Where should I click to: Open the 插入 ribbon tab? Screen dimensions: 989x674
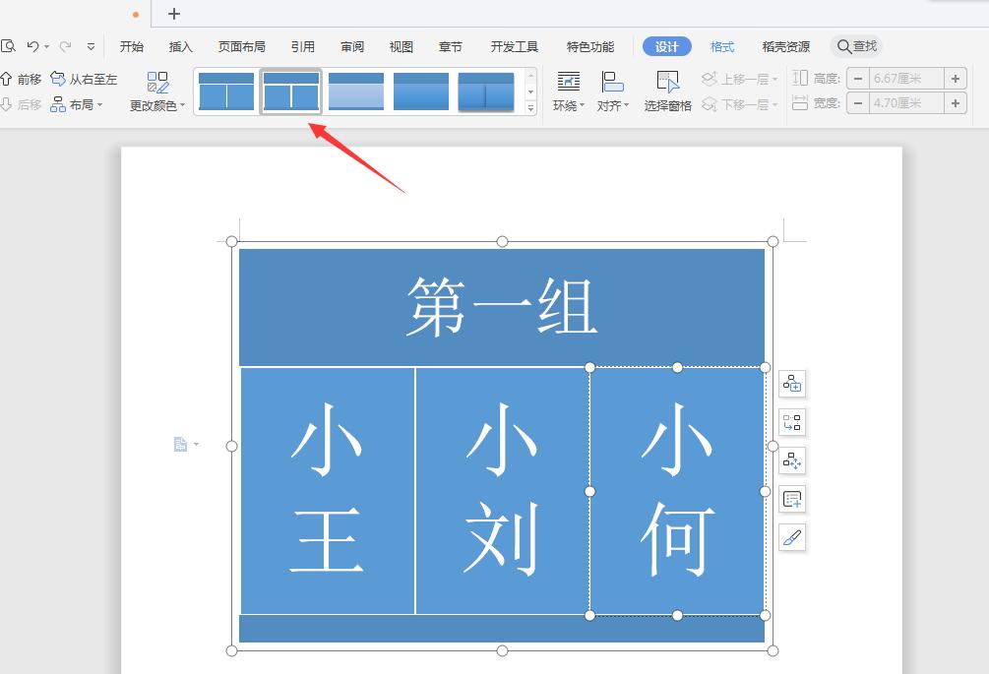180,45
